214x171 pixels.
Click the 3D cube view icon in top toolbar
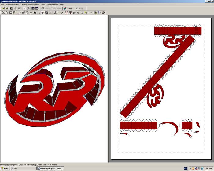[x=12, y=9]
